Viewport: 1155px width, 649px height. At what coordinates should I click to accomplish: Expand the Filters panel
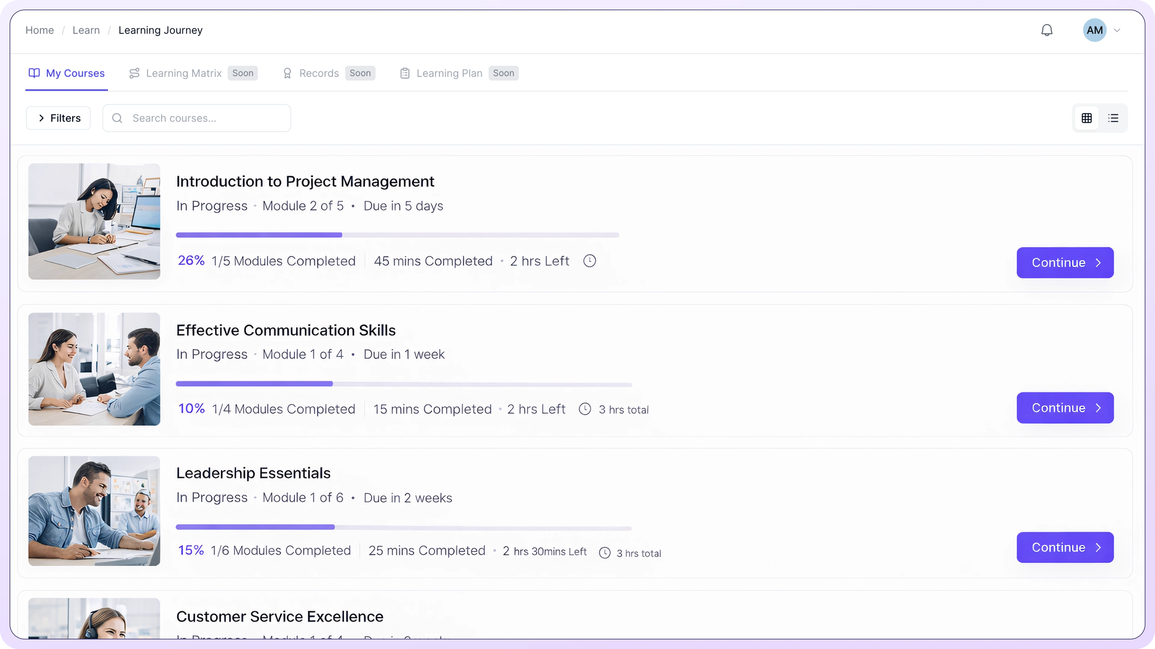coord(58,118)
